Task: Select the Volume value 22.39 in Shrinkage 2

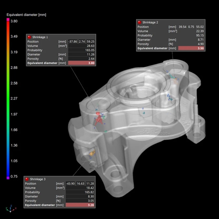Action: (x=192, y=31)
